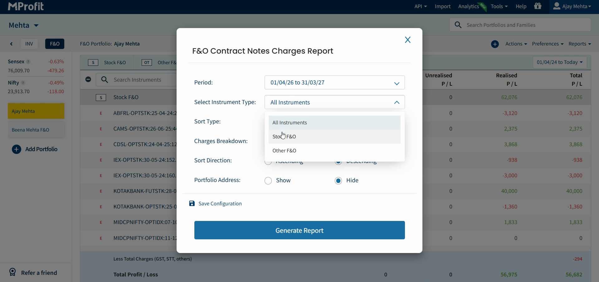Click the Sensex help question mark icon

click(28, 62)
